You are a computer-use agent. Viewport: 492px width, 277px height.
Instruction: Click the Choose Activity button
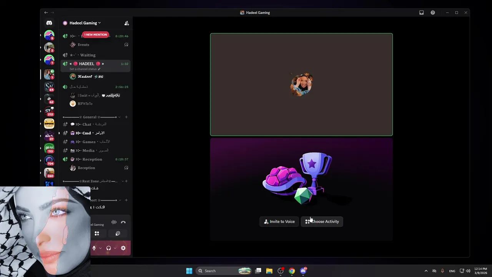[x=322, y=222]
